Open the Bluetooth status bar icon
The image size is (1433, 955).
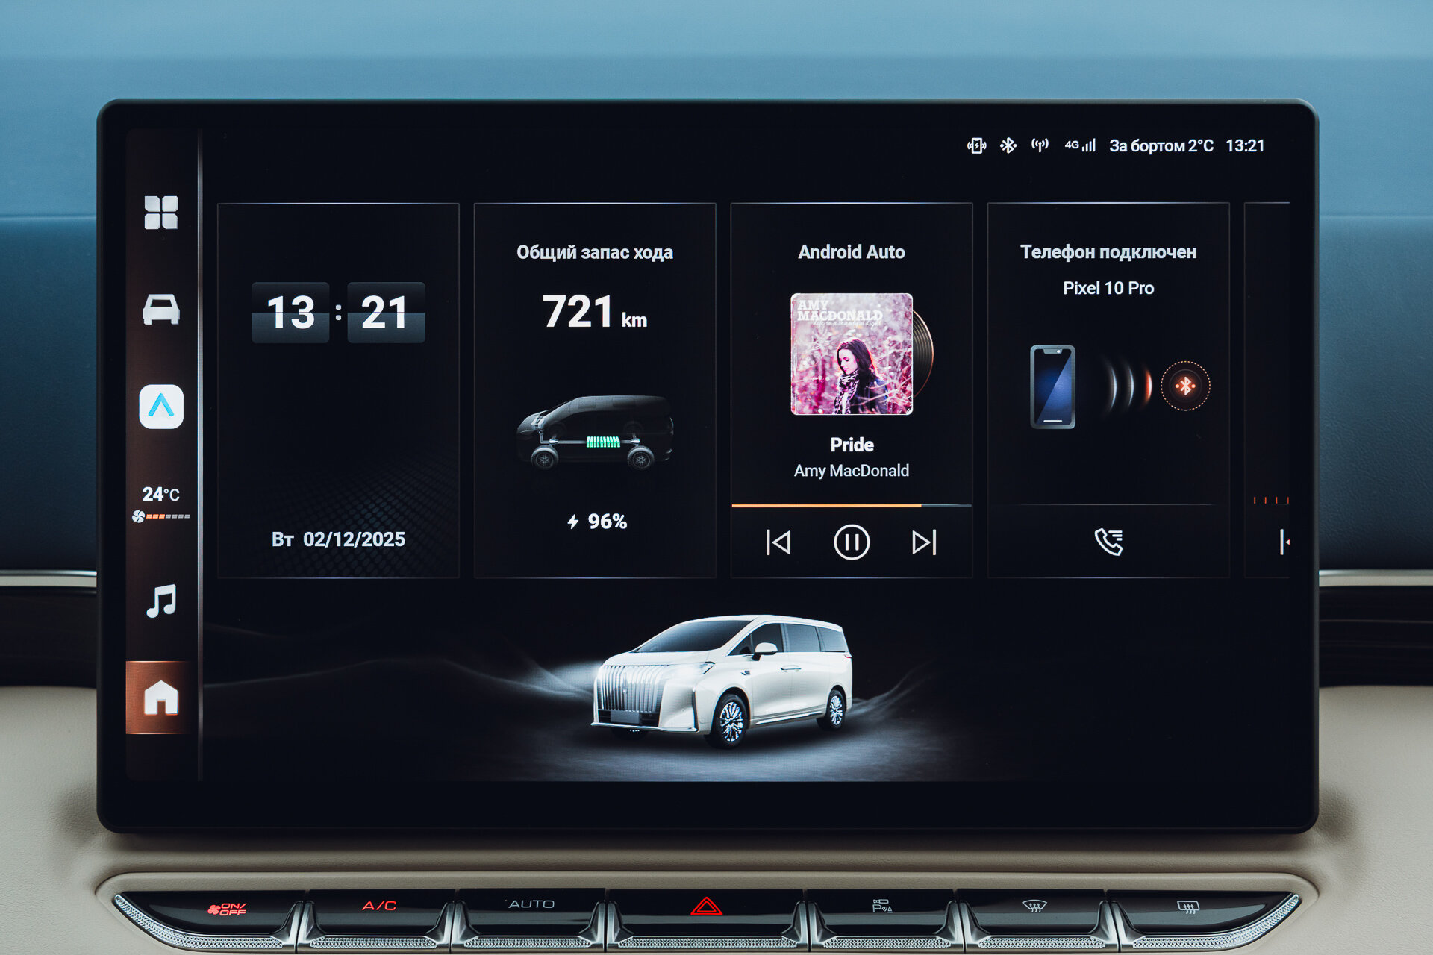point(1008,145)
